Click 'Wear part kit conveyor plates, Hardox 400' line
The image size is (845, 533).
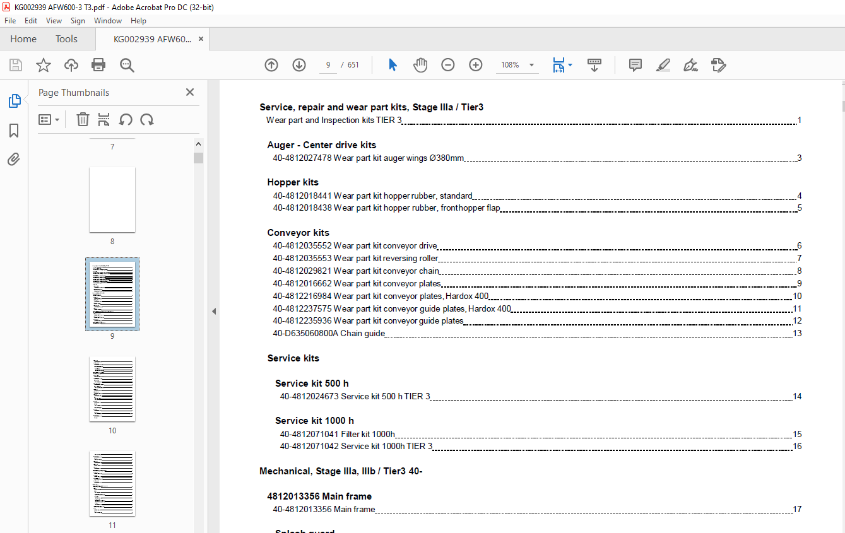pyautogui.click(x=537, y=296)
